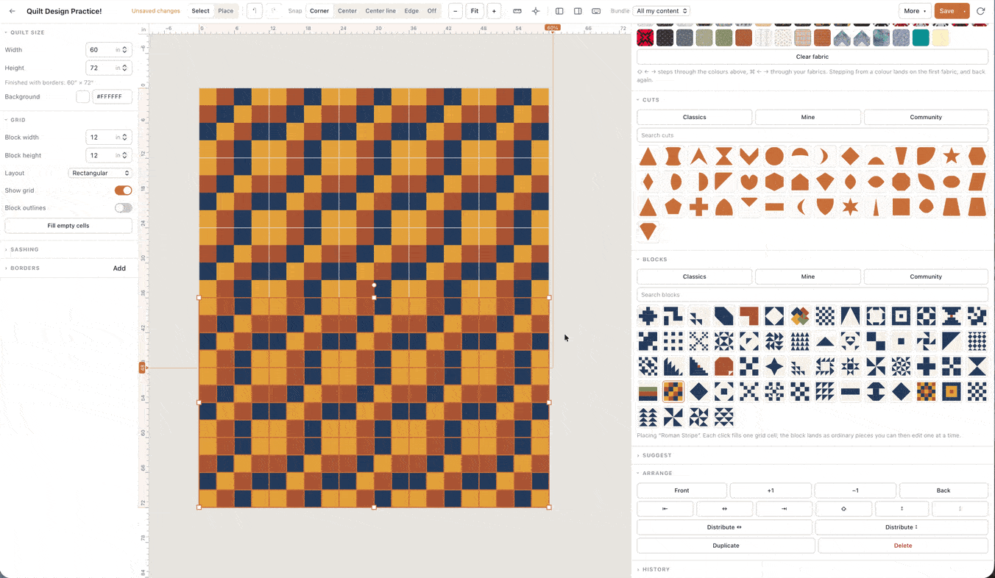Click the align horizontal centers button
This screenshot has width=995, height=578.
724,509
